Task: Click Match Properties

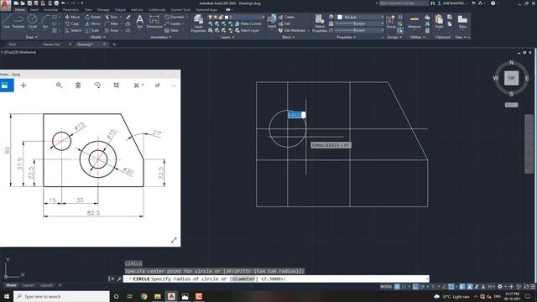Action: point(320,23)
